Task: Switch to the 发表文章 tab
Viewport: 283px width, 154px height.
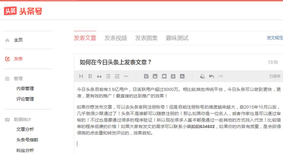Action: pyautogui.click(x=85, y=38)
